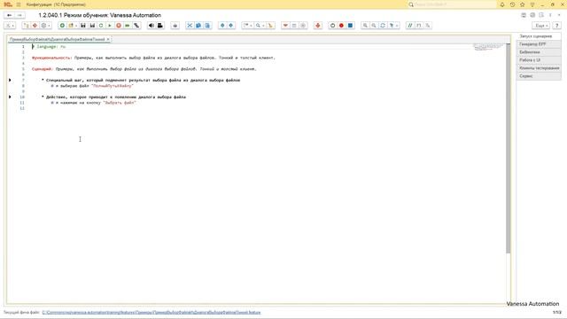Click the speaker sound icon in toolbar
Viewport: 567px width, 319px height.
click(151, 26)
